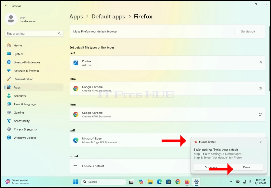Image resolution: width=271 pixels, height=188 pixels.
Task: Open Microsoft Store from the taskbar
Action: 168,182
